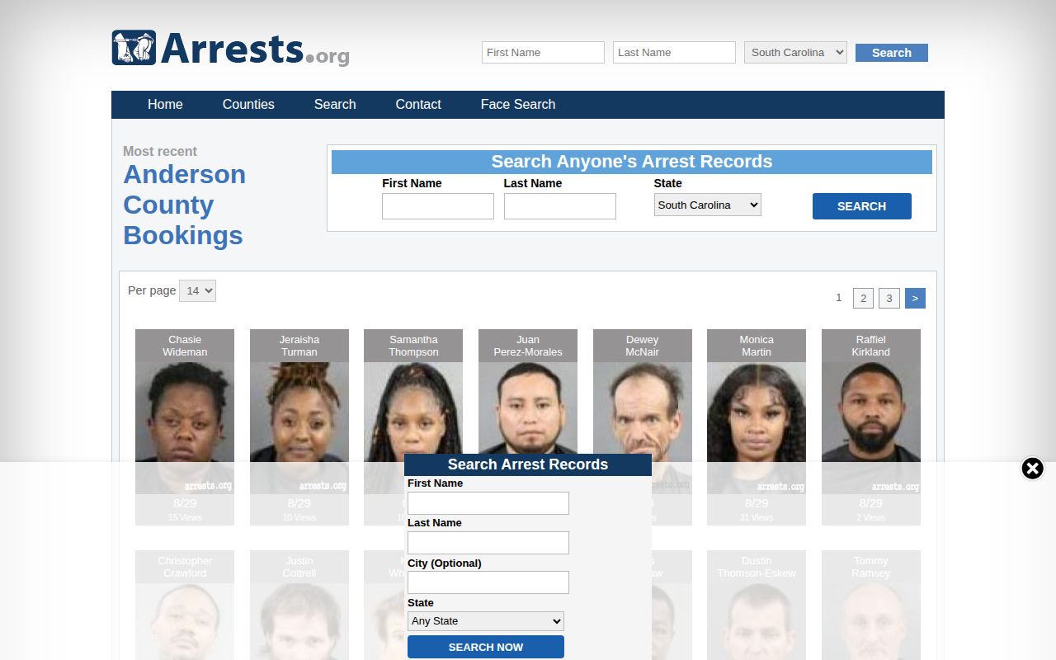Go to results page 2
The height and width of the screenshot is (660, 1056).
(863, 299)
